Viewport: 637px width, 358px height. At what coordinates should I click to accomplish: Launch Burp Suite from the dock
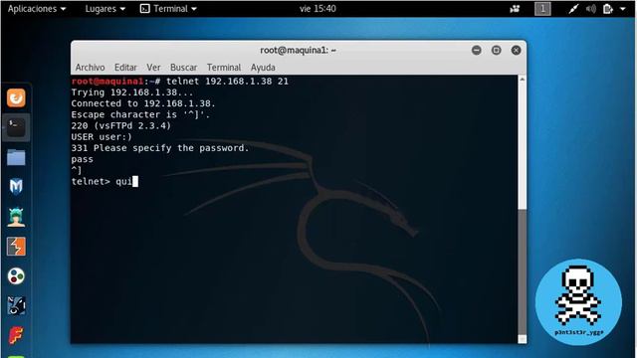16,247
